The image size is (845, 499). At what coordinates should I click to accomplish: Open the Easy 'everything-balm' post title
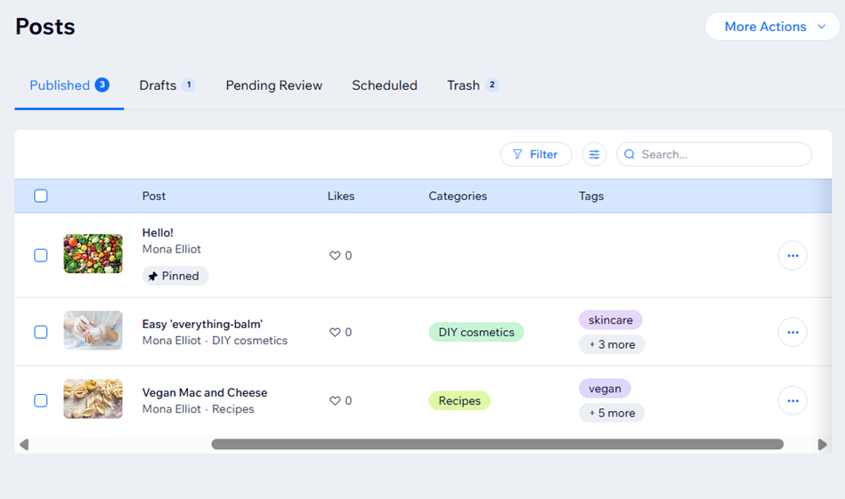coord(202,324)
